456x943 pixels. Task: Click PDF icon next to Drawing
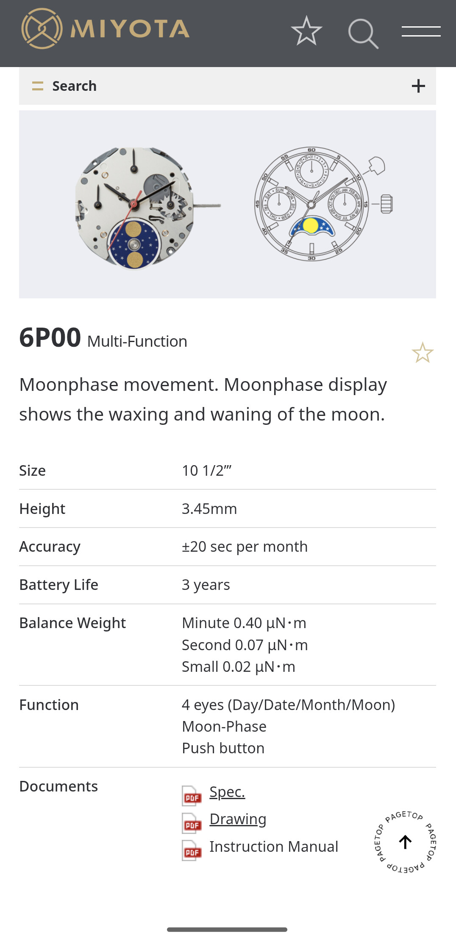pos(192,823)
